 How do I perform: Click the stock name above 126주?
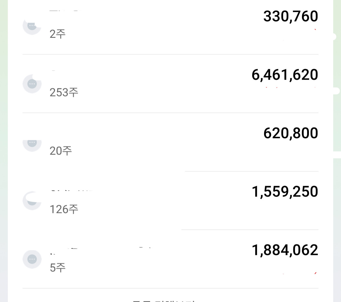[71, 191]
